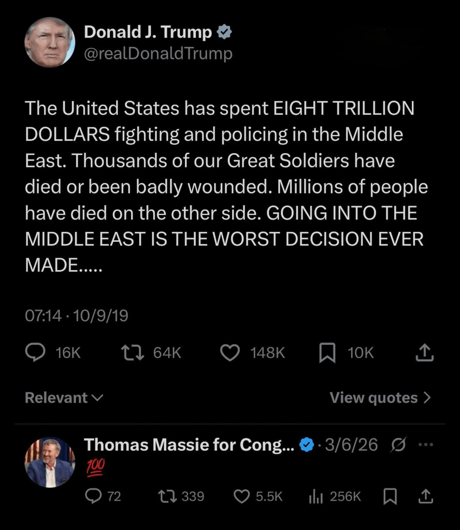Screen dimensions: 460x530
Task: Bookmark Thomas Massie's reply
Action: coord(390,496)
